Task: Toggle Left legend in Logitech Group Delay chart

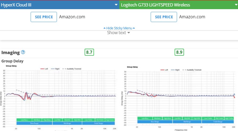Action: 164,70
